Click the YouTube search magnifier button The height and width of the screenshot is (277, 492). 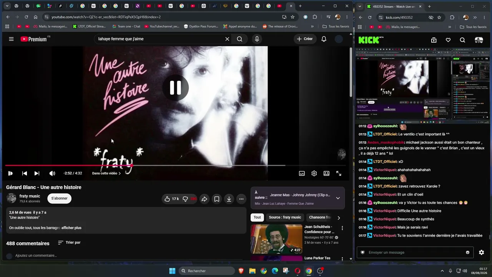239,39
